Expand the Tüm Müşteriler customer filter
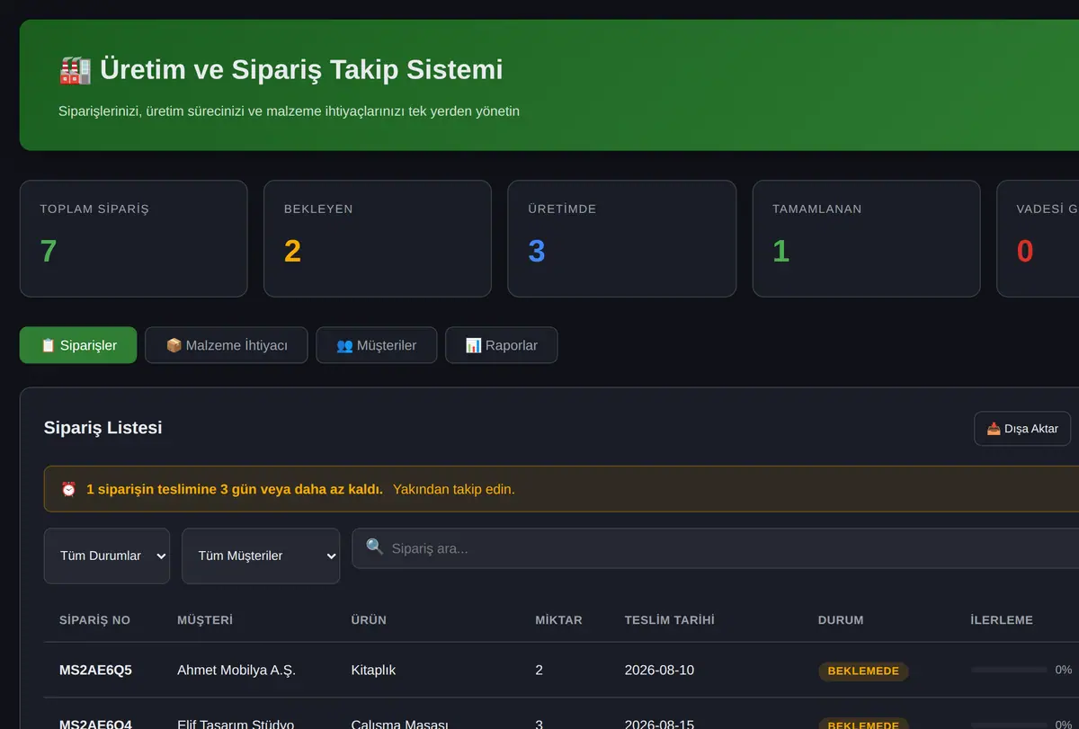This screenshot has width=1079, height=729. 261,556
